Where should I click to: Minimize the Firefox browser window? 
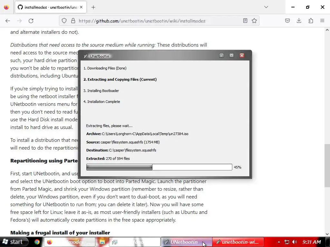pyautogui.click(x=293, y=7)
